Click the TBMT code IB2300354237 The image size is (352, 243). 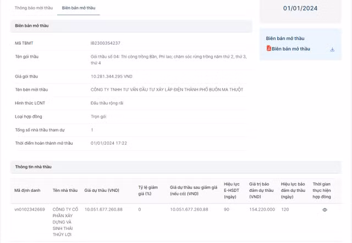pos(105,43)
